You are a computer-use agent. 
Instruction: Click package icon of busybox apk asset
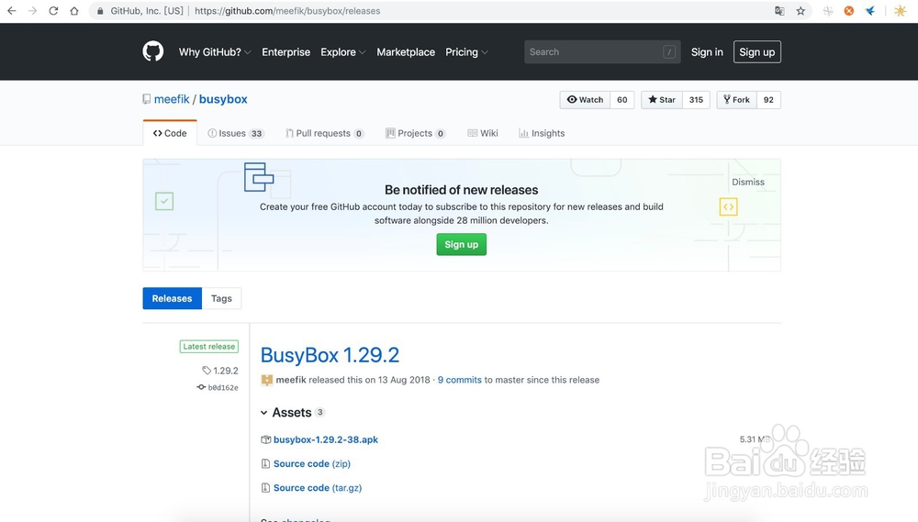[x=266, y=439]
